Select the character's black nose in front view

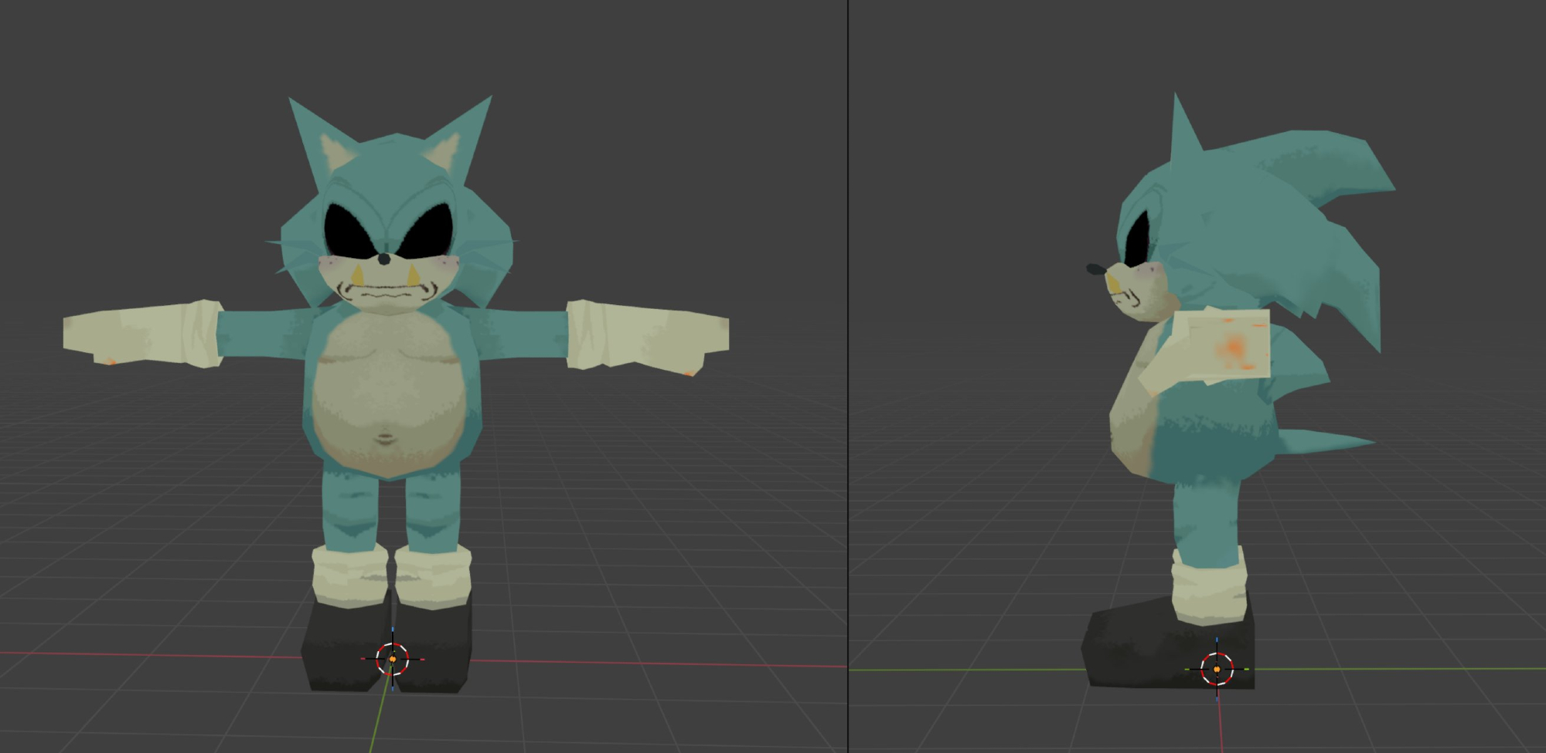click(384, 260)
